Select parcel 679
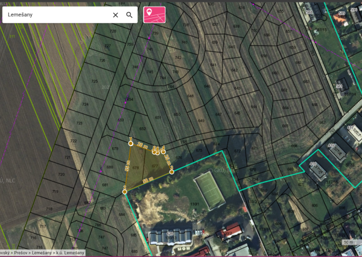The image size is (362, 257). click(115, 148)
